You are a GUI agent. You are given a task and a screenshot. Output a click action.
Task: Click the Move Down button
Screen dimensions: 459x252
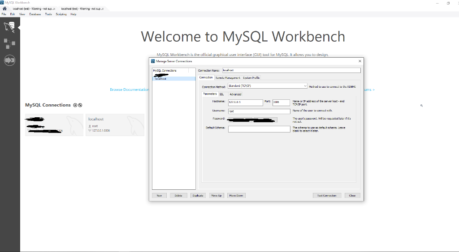[236, 196]
